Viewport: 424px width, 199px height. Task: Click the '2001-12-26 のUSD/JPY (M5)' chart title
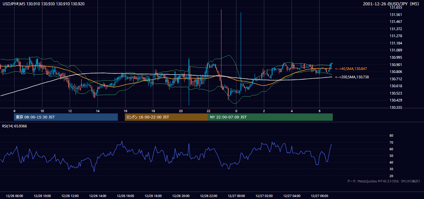(x=391, y=4)
